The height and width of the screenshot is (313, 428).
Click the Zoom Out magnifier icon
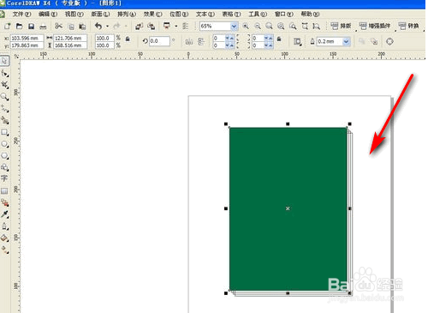258,27
